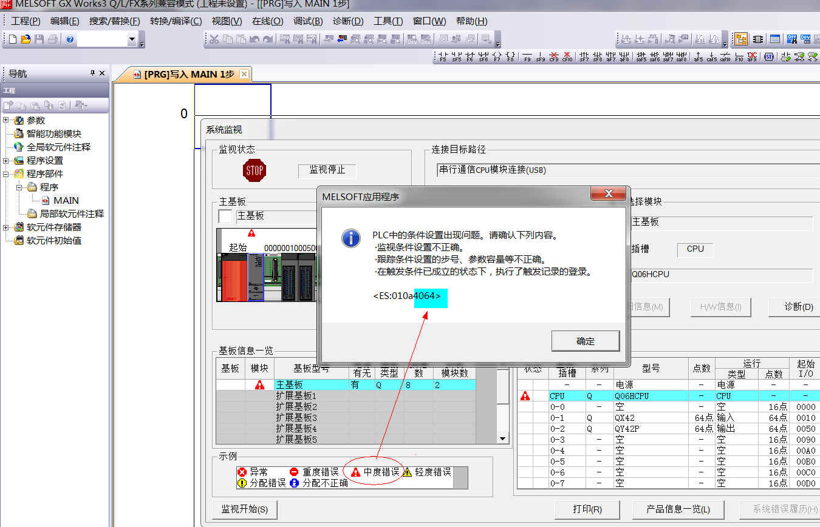
Task: Click the 监视开始(S) button
Action: click(x=244, y=509)
